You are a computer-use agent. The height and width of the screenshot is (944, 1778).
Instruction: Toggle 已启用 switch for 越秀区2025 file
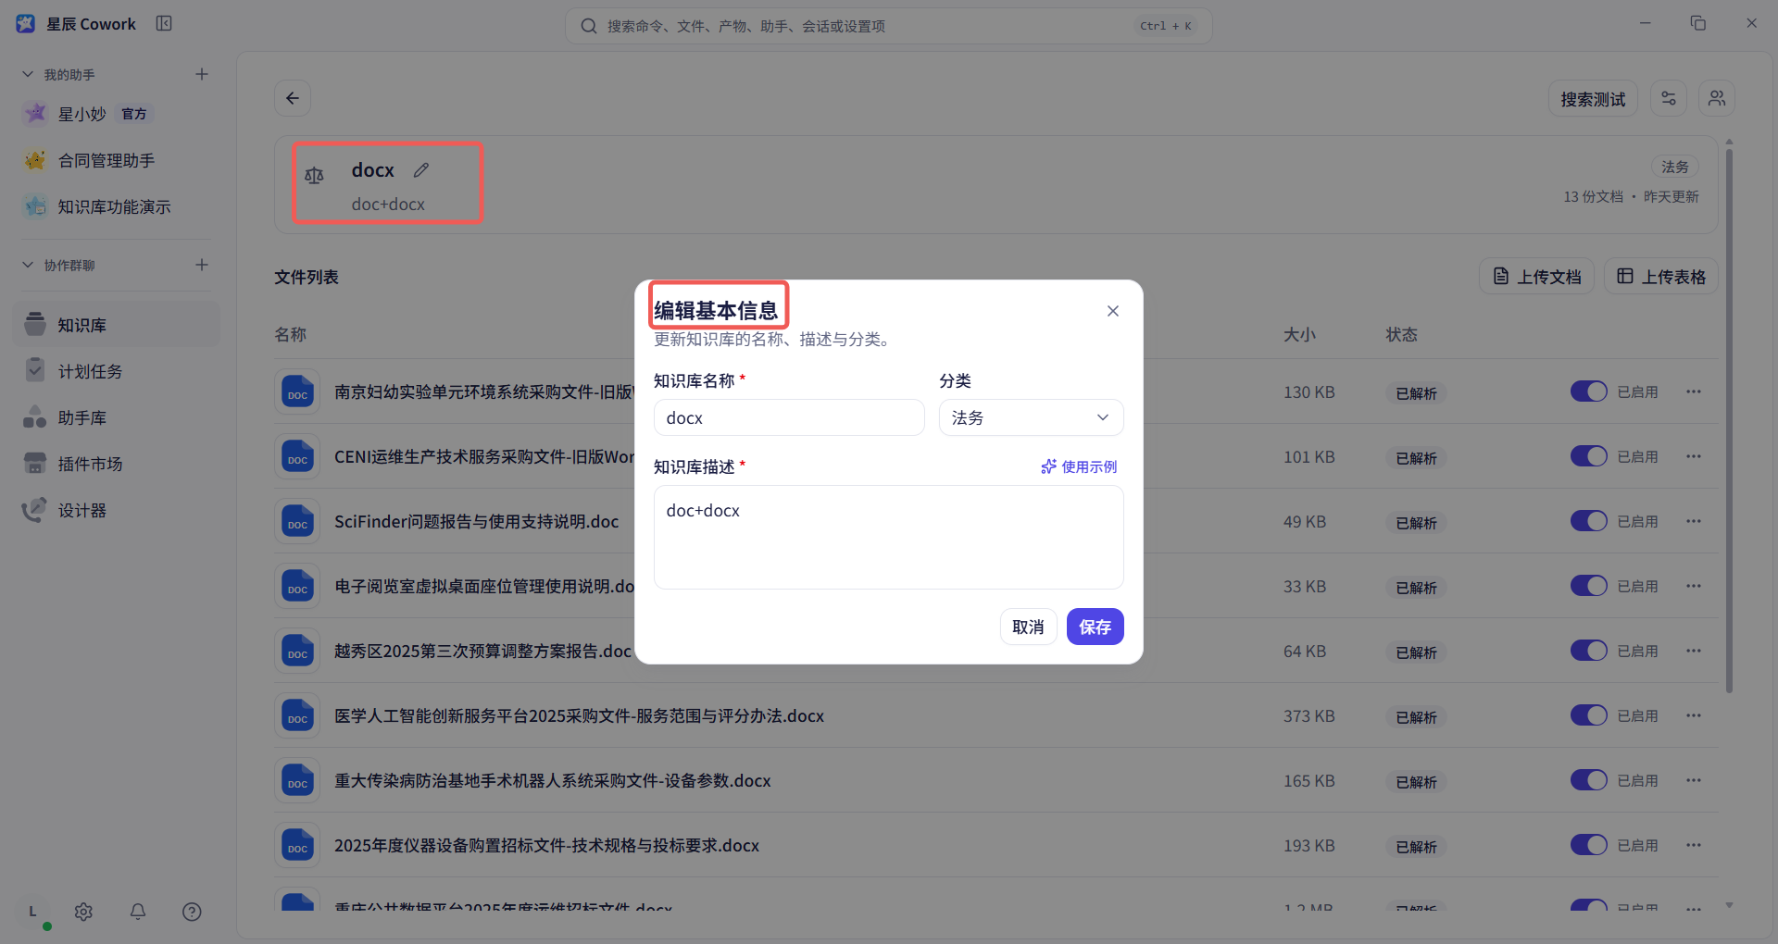tap(1588, 651)
